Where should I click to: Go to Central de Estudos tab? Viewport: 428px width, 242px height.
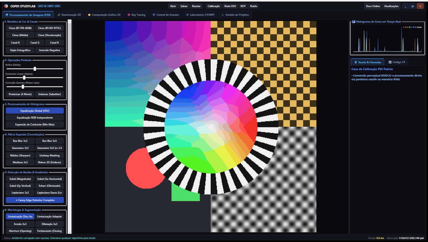pyautogui.click(x=166, y=15)
